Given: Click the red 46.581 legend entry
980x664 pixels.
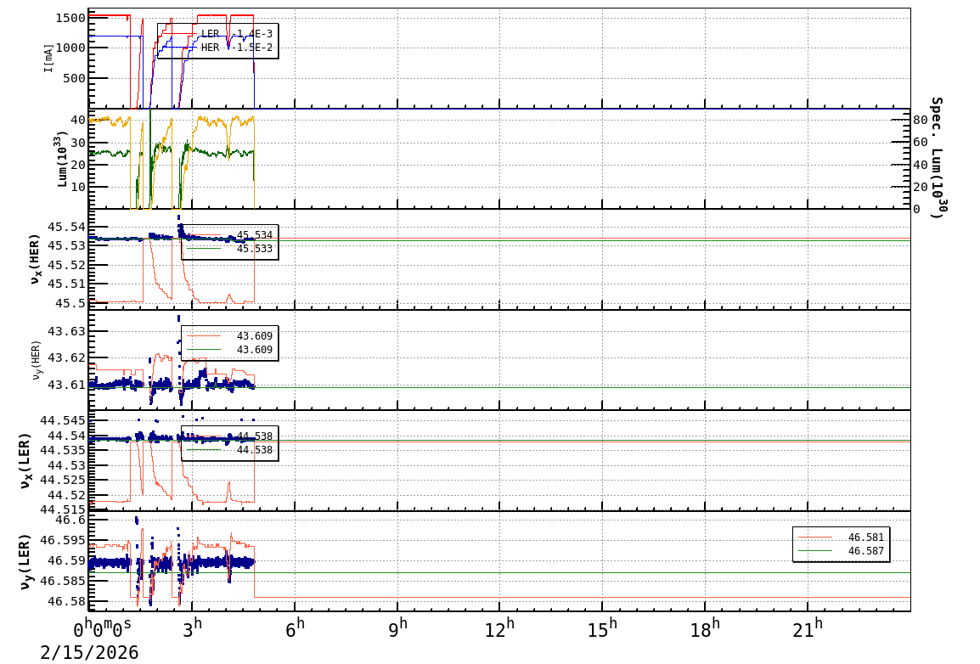Looking at the screenshot, I should pyautogui.click(x=841, y=537).
